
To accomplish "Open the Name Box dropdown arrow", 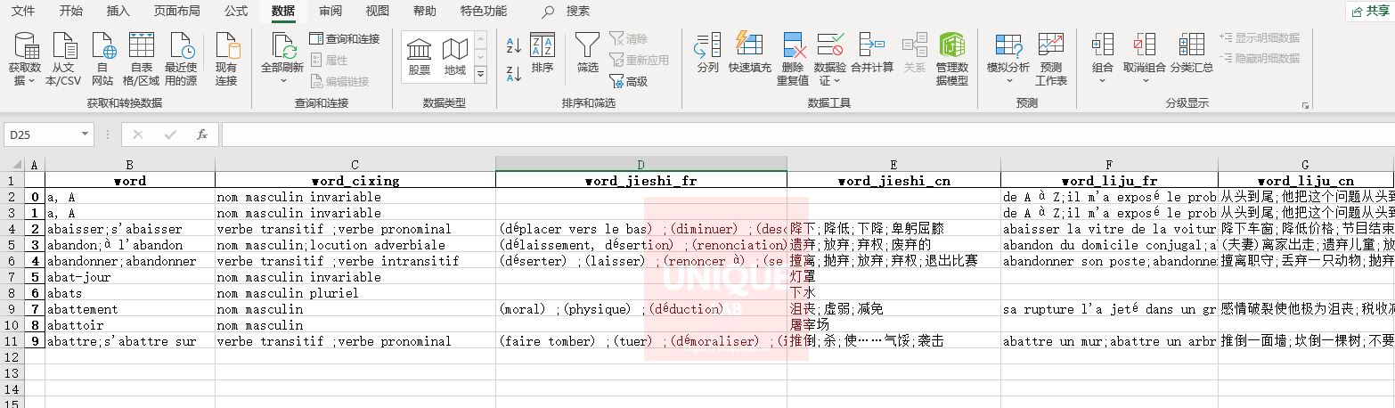I will click(86, 135).
